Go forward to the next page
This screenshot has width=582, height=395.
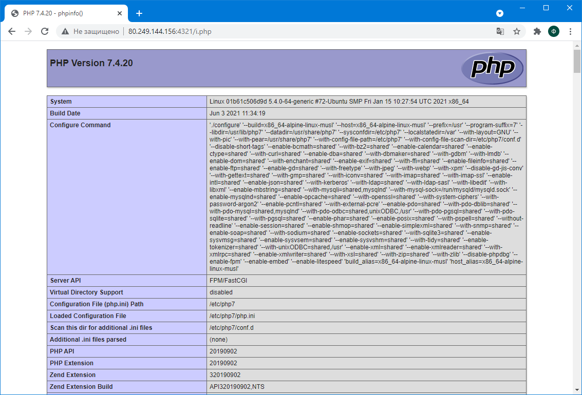pyautogui.click(x=28, y=31)
